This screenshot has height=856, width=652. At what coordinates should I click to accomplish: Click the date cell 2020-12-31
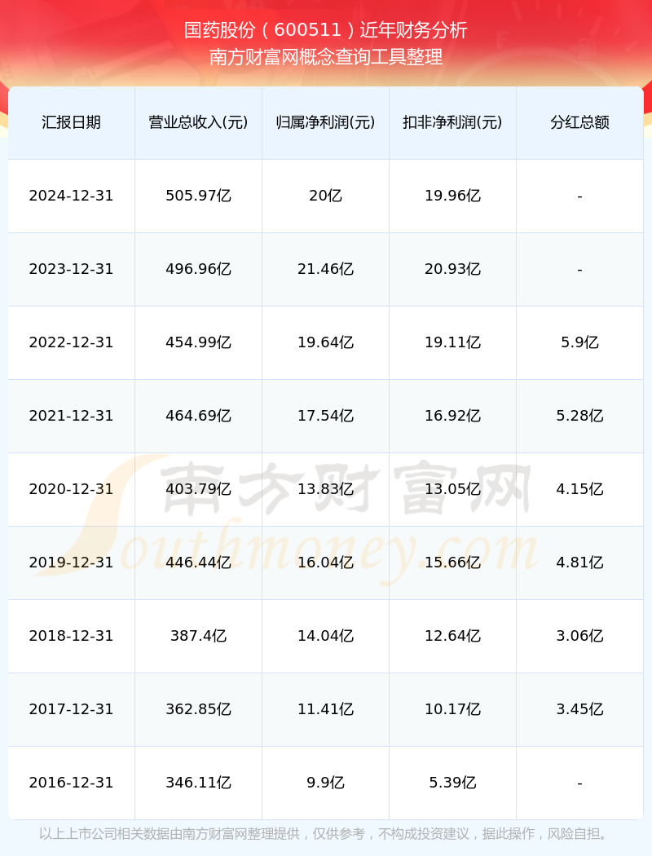click(x=72, y=489)
